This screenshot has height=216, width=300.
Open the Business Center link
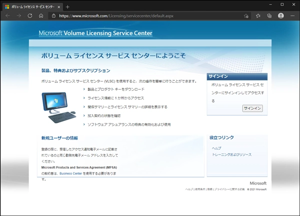71,174
